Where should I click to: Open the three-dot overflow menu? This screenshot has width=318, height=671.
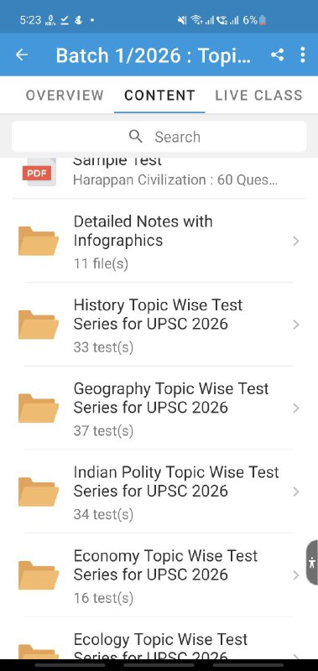(x=303, y=55)
